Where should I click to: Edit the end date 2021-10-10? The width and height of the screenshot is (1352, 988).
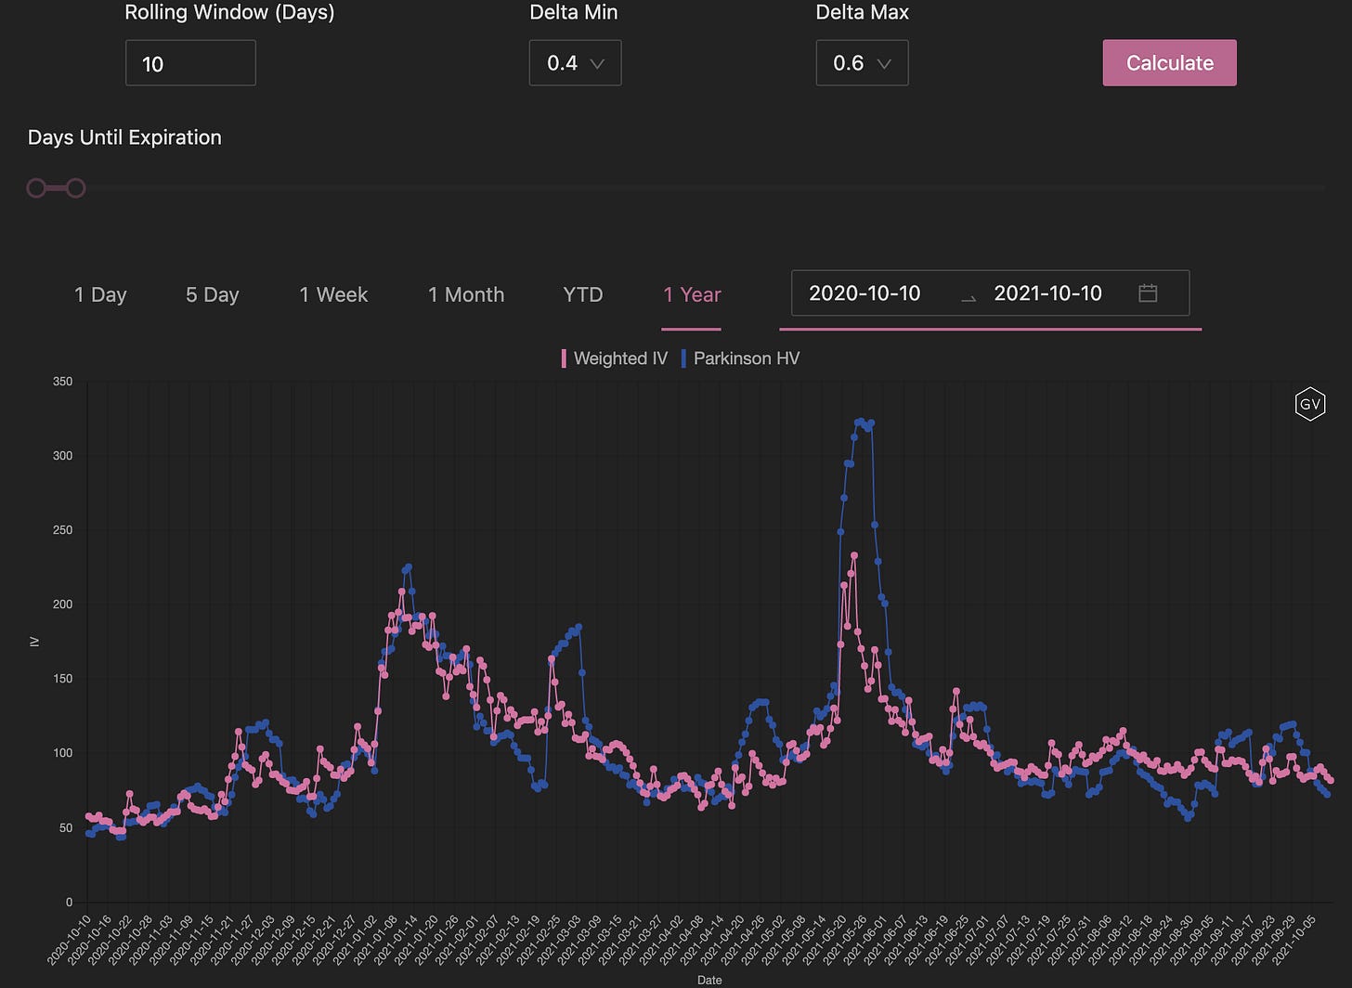(x=1047, y=293)
